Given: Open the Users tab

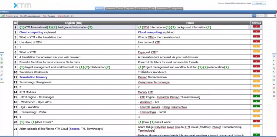Looking at the screenshot, I should tap(121, 9).
